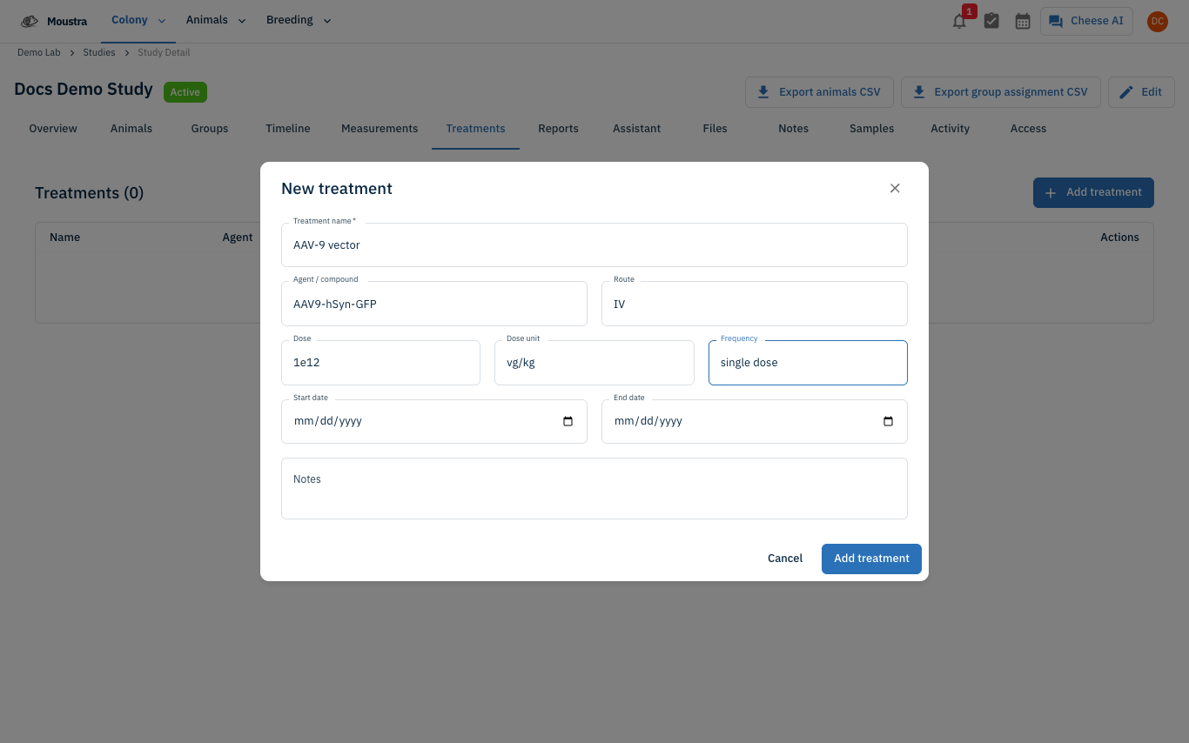Click the Route input field
The image size is (1189, 743).
point(755,305)
